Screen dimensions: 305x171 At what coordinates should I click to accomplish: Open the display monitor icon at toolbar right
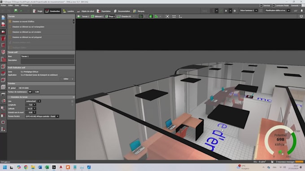[301, 17]
